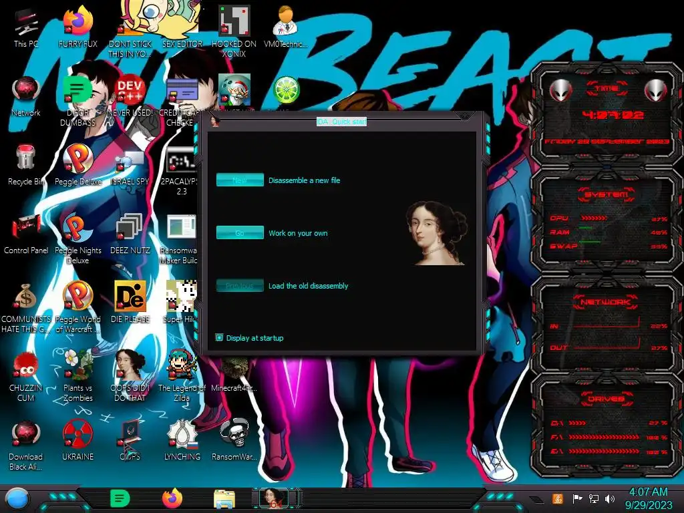Select the Control Panel desktop icon
The image size is (684, 513).
[26, 234]
